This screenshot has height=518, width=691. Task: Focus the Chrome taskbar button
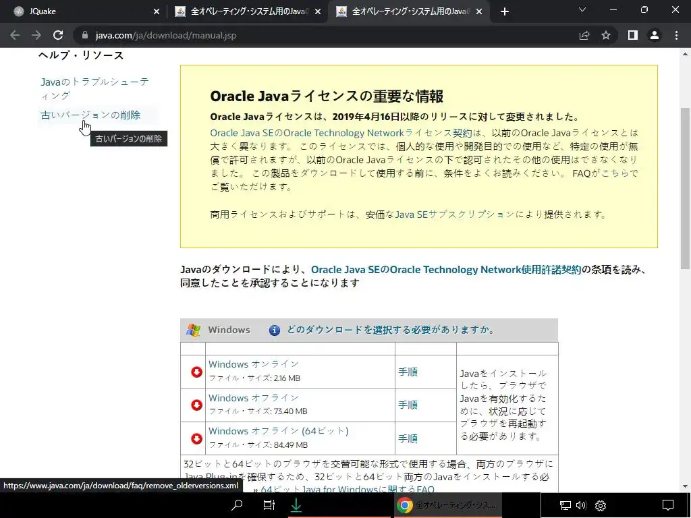(447, 505)
